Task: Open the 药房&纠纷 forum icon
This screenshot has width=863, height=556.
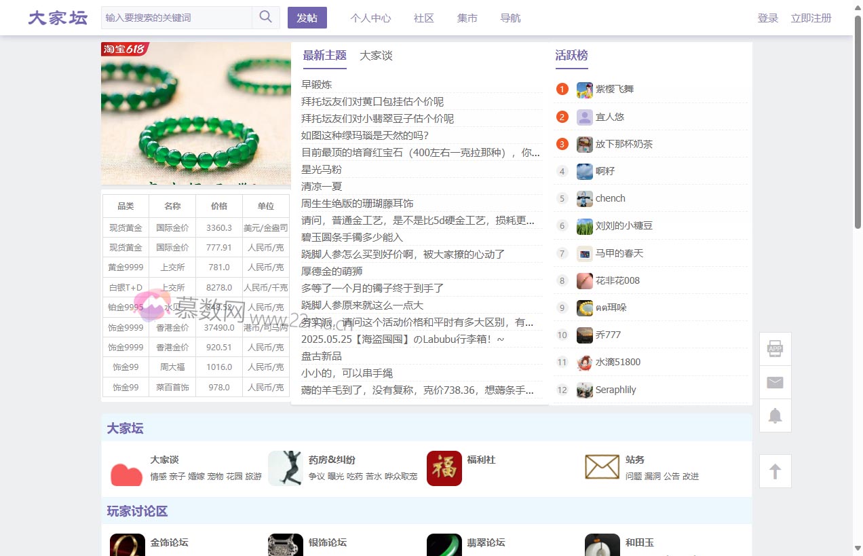Action: tap(285, 468)
